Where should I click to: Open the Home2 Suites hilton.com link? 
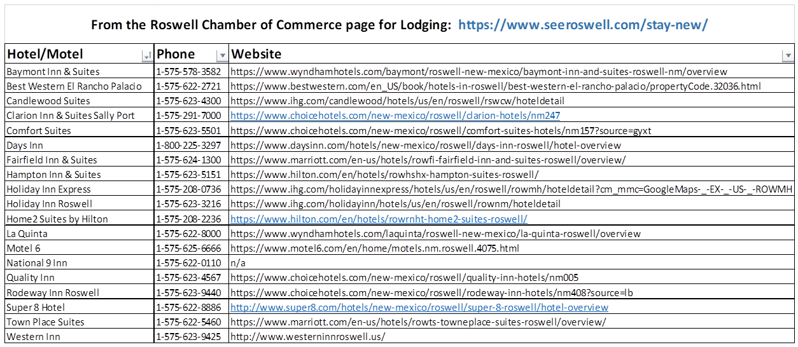click(x=379, y=219)
